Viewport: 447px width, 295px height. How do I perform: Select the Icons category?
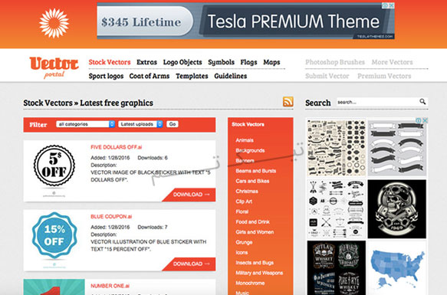pyautogui.click(x=242, y=253)
